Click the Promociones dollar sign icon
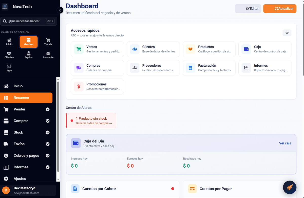Image resolution: width=304 pixels, height=198 pixels. [79, 87]
